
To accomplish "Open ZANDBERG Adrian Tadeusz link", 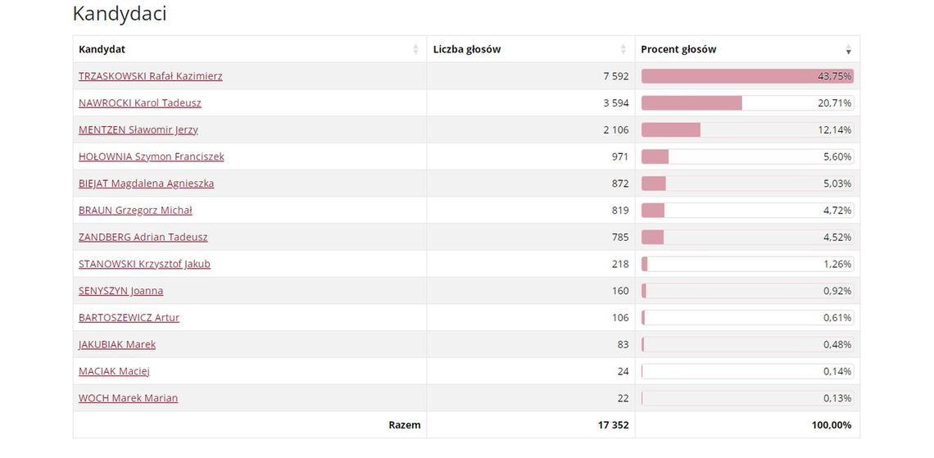I will [x=143, y=238].
